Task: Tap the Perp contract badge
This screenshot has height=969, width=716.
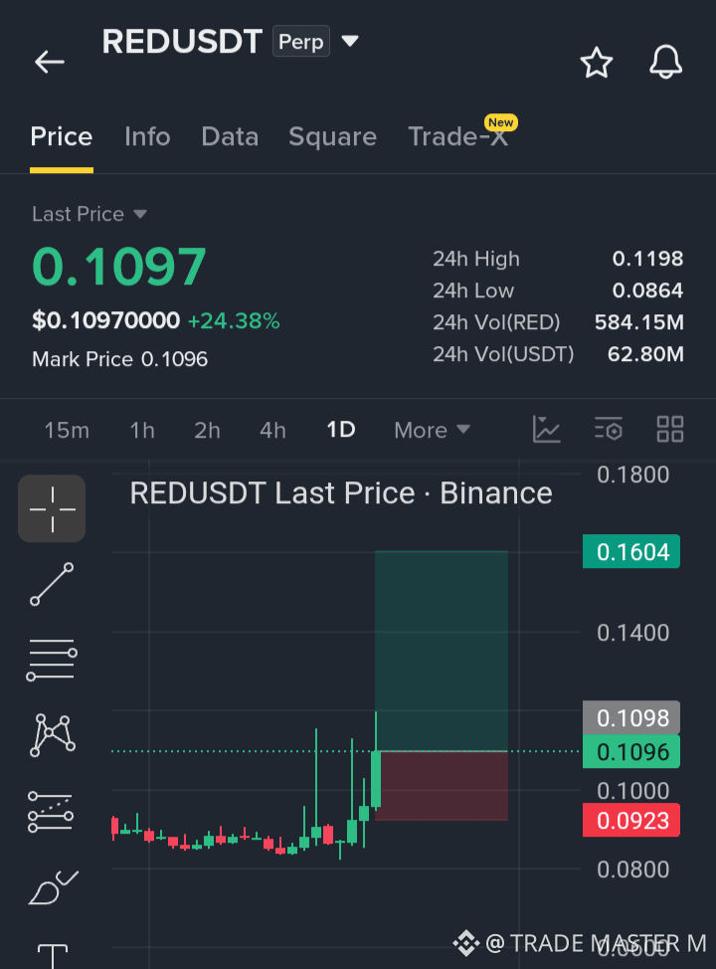Action: (301, 42)
